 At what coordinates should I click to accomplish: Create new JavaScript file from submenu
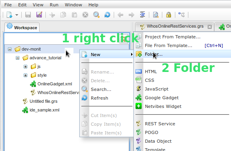183,89
